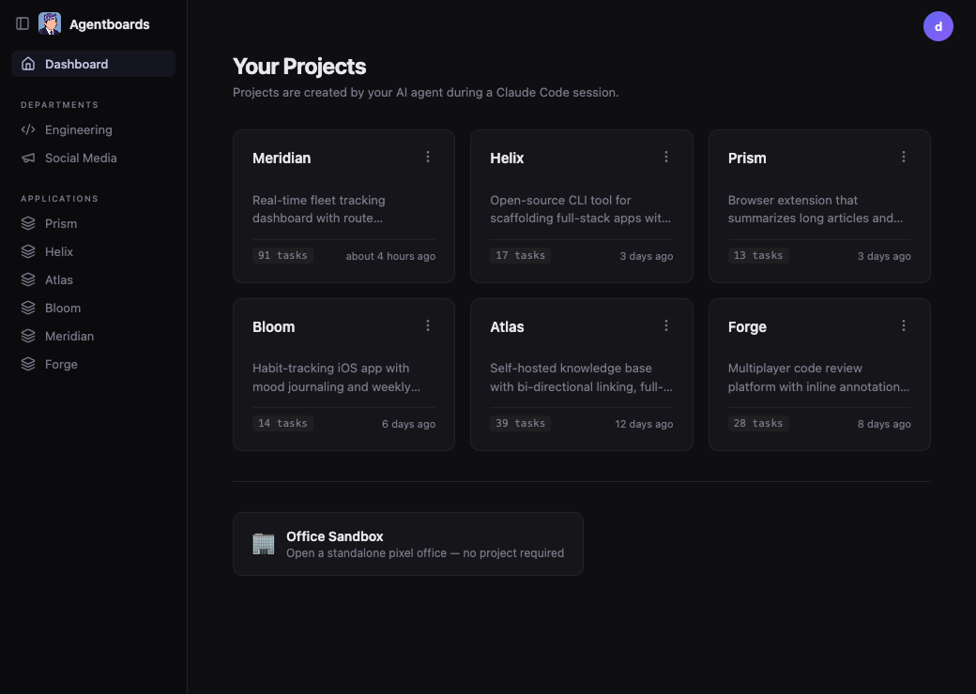Open the Office Sandbox standalone pixel office

408,544
